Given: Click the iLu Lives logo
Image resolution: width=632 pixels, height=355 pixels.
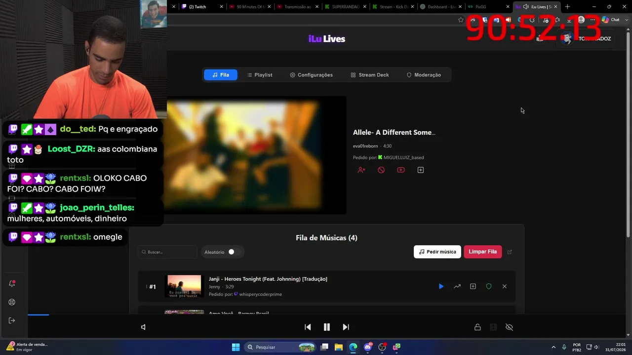Looking at the screenshot, I should (327, 39).
